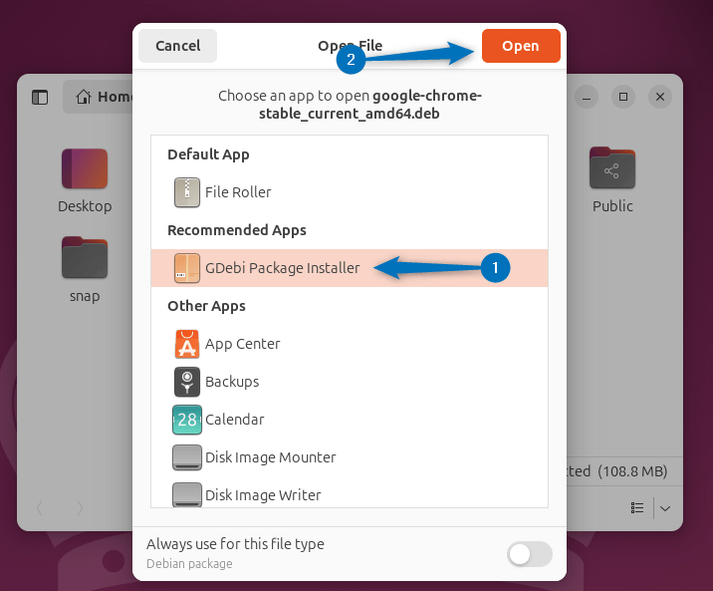Select the Disk Image Mounter icon
The height and width of the screenshot is (591, 713).
(187, 457)
